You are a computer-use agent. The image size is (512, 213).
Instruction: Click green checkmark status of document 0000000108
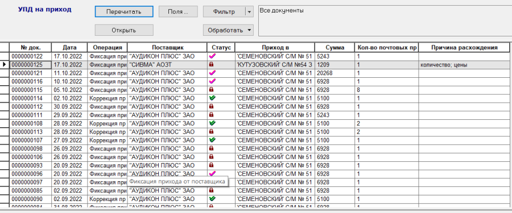pyautogui.click(x=212, y=123)
